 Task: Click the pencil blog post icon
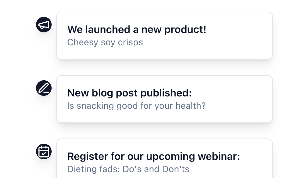(x=44, y=88)
